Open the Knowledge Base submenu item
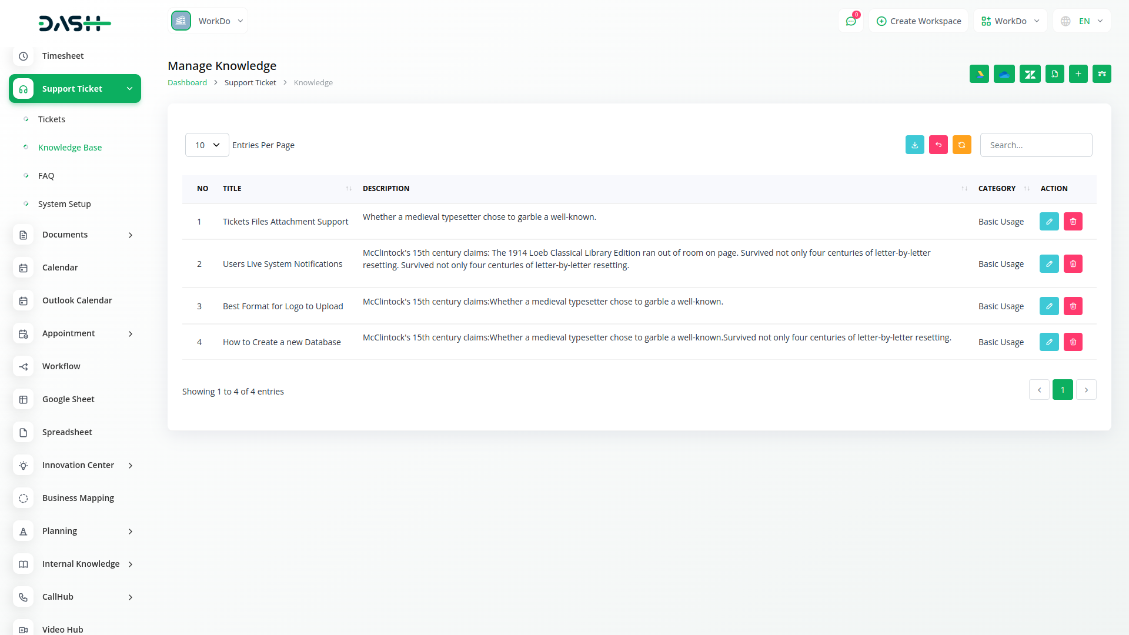1129x635 pixels. point(70,148)
